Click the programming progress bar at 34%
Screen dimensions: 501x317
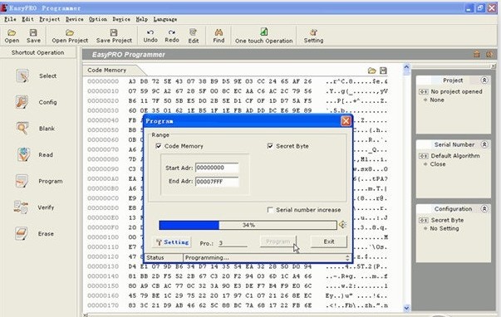coord(248,225)
